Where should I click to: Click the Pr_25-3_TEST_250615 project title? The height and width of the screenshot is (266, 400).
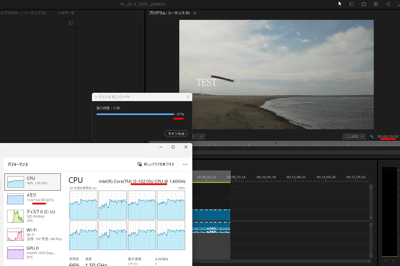point(143,4)
